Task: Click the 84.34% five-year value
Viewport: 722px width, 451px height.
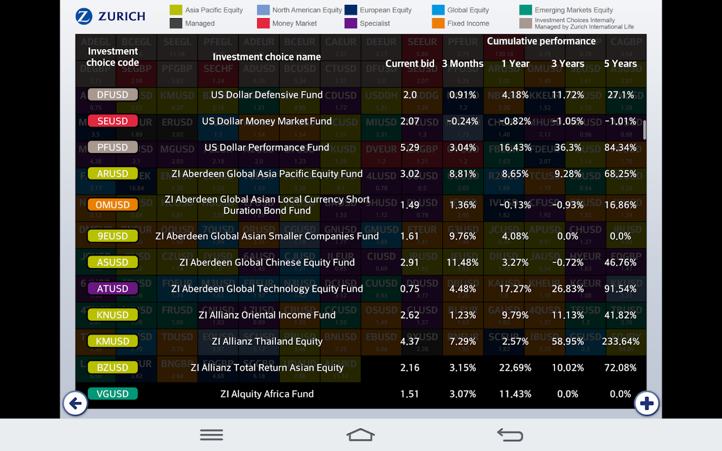Action: point(621,147)
